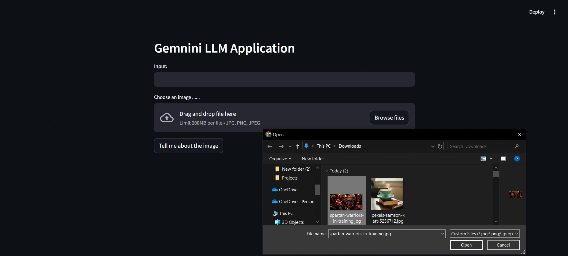Collapse the Today group
Viewport: 568px width, 256px height.
(x=326, y=171)
